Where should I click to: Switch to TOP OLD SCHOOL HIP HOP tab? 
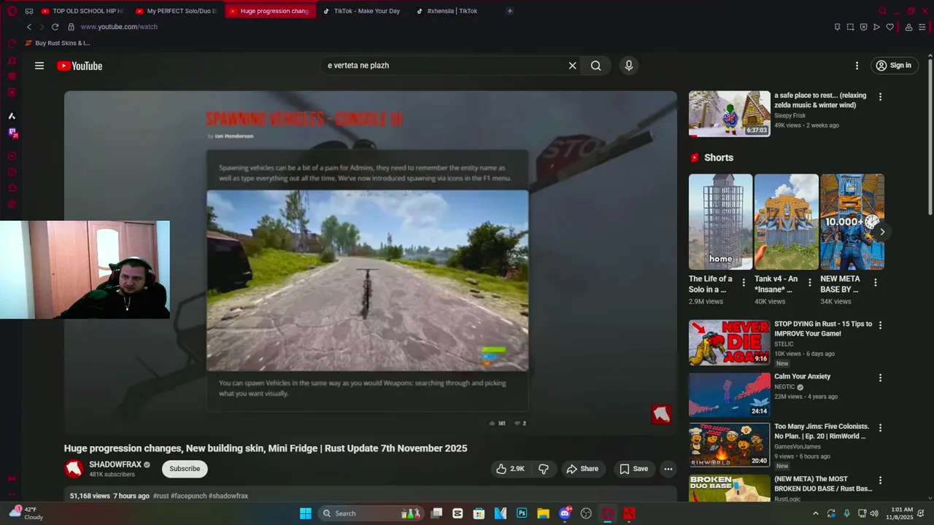pyautogui.click(x=82, y=11)
